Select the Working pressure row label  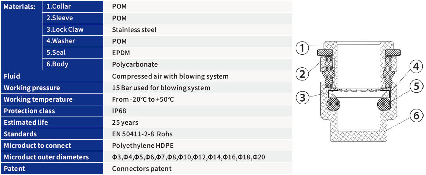point(32,88)
